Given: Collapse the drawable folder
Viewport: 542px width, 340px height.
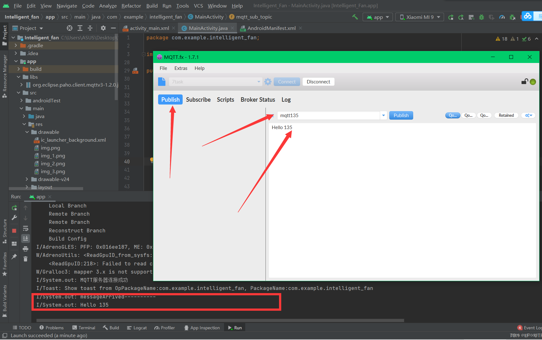Looking at the screenshot, I should [27, 132].
